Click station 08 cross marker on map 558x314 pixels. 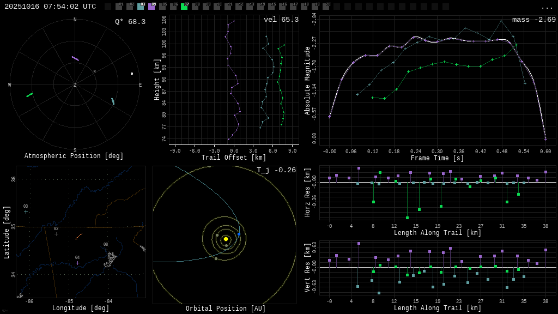tap(106, 250)
